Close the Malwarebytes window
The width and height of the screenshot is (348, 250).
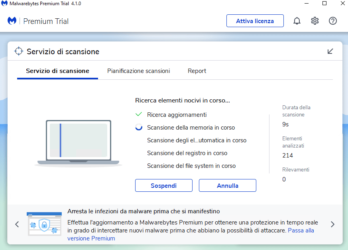343,3
